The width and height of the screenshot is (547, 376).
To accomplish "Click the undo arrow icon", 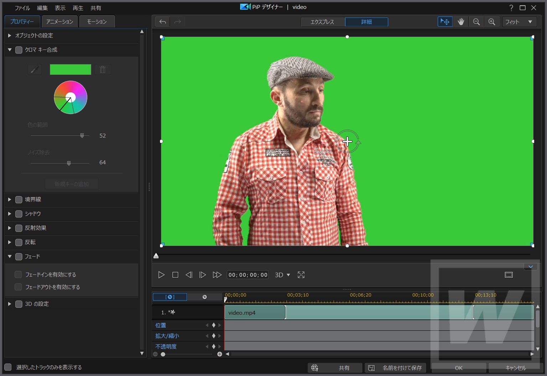I will tap(162, 22).
